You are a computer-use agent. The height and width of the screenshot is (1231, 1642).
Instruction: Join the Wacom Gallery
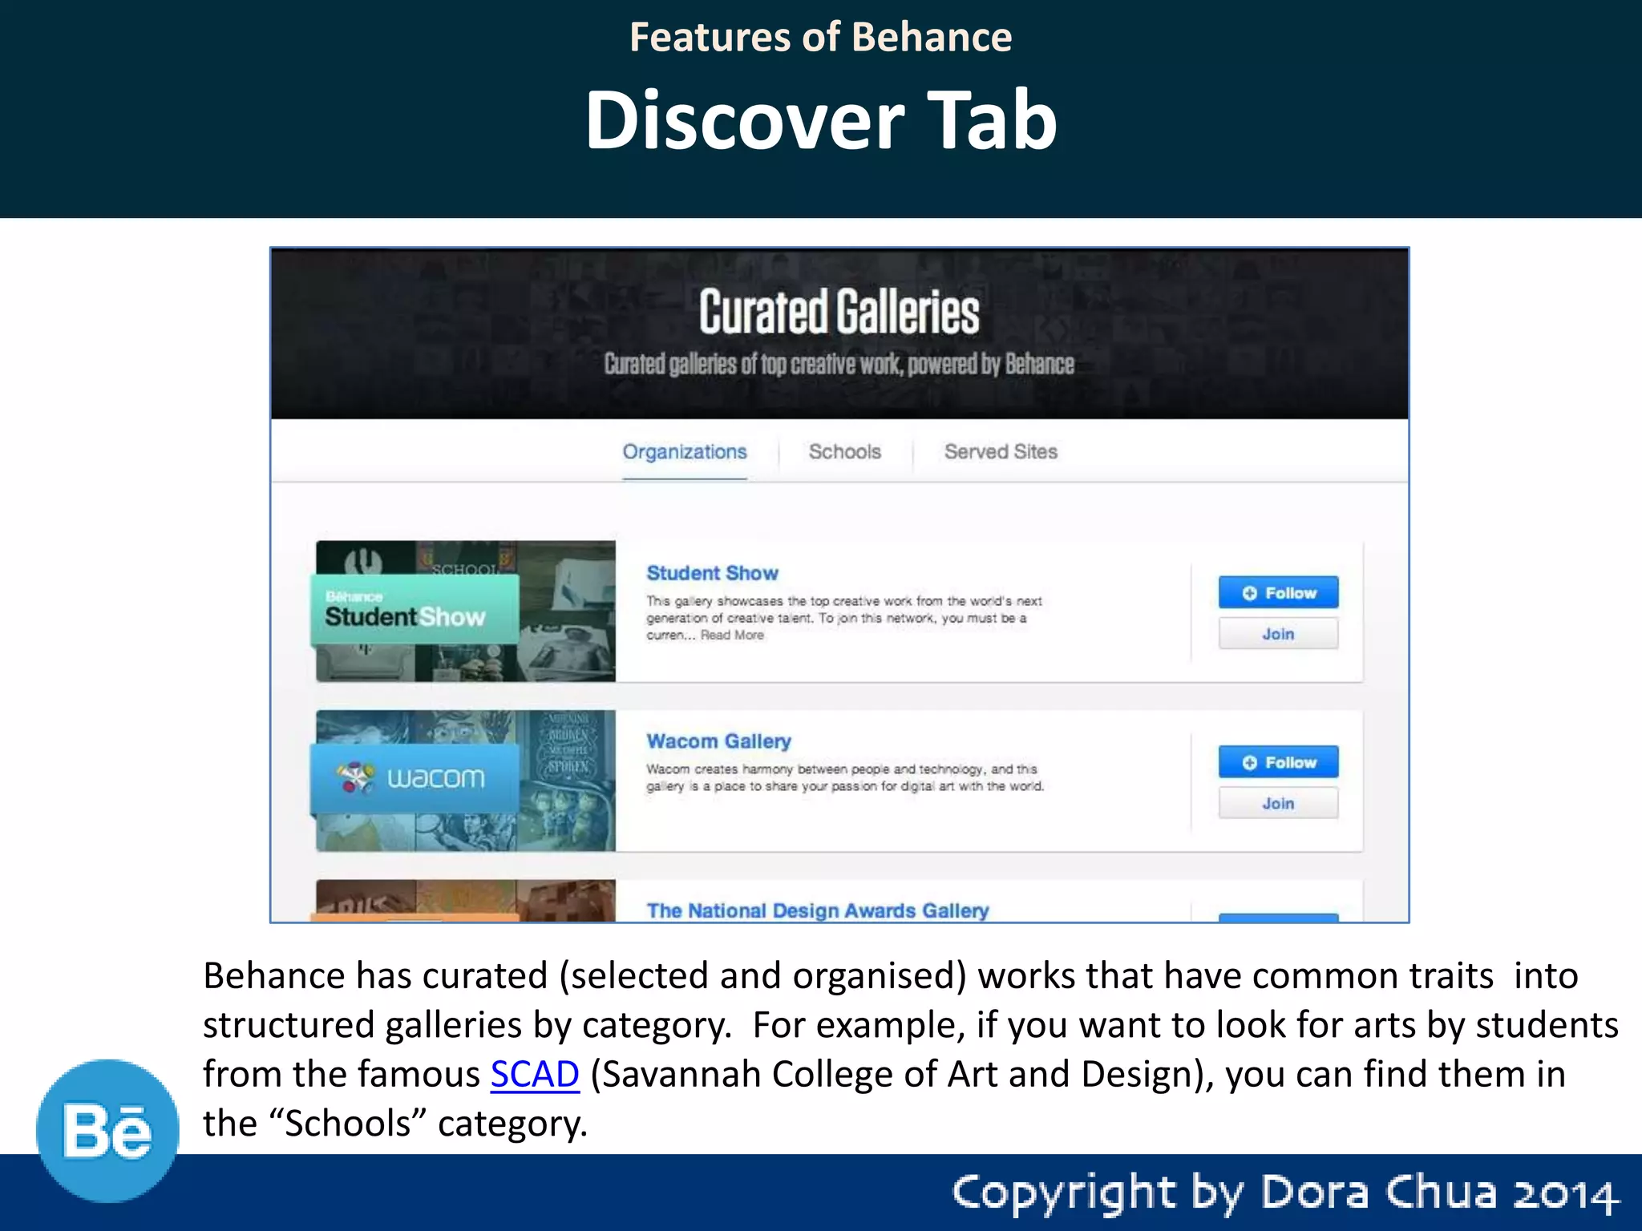(1278, 803)
